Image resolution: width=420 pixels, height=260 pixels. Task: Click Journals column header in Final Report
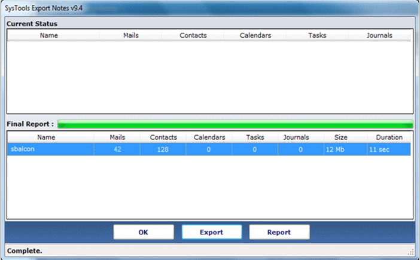point(301,137)
